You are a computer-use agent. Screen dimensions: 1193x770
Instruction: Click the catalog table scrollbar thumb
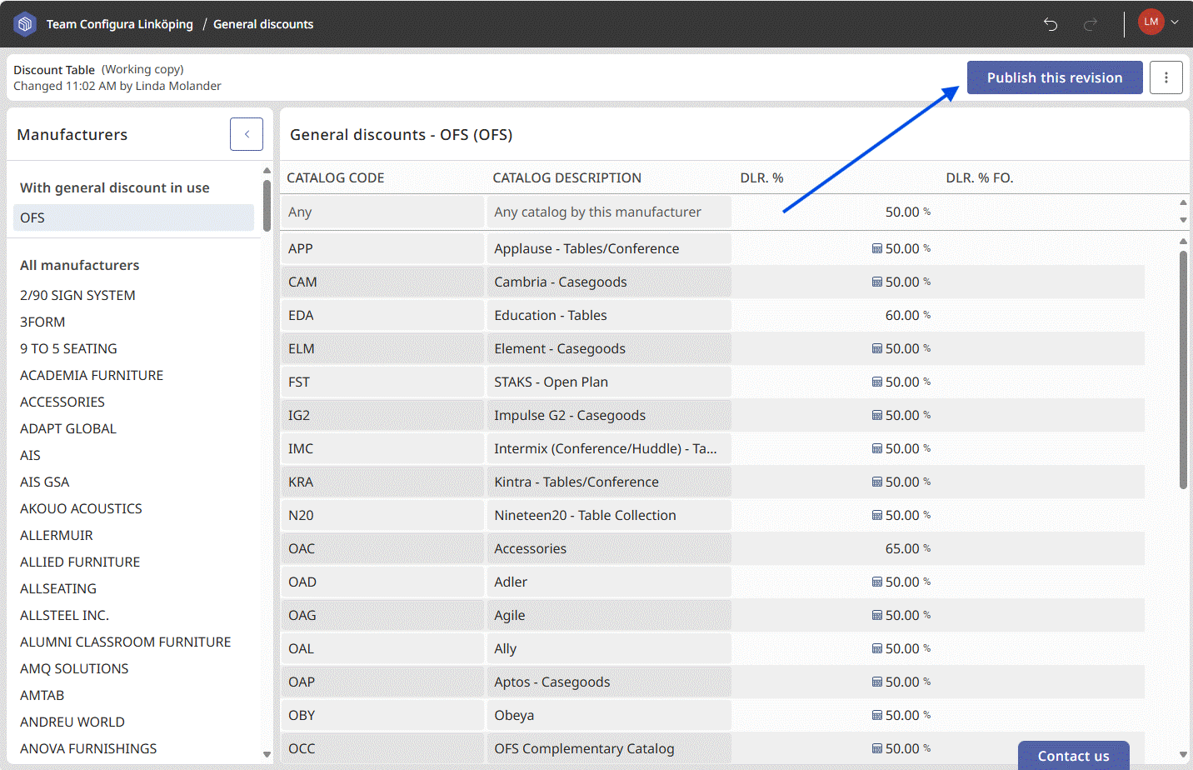pos(1183,369)
